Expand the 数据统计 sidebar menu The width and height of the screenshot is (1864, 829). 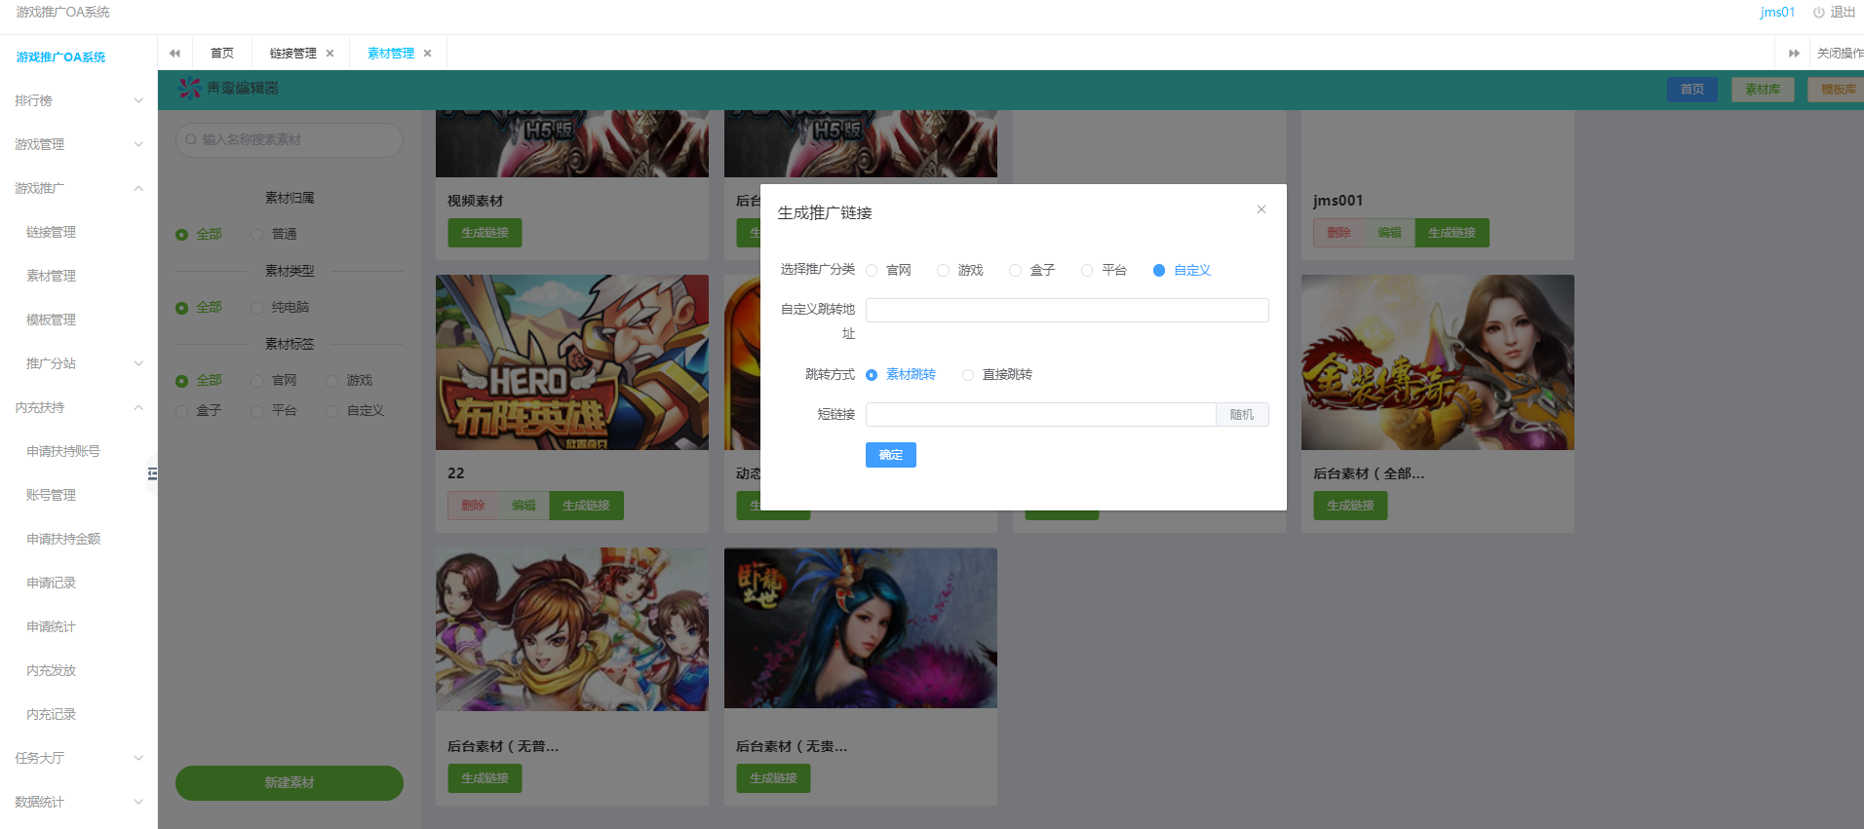78,802
